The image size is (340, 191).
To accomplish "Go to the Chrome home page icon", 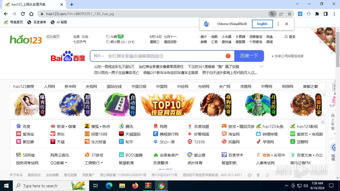I will (31, 14).
